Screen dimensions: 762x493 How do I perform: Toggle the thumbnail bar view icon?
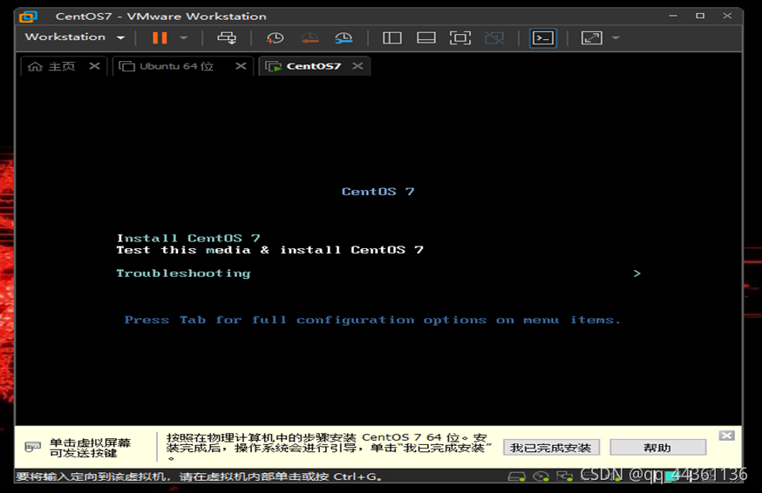point(426,37)
